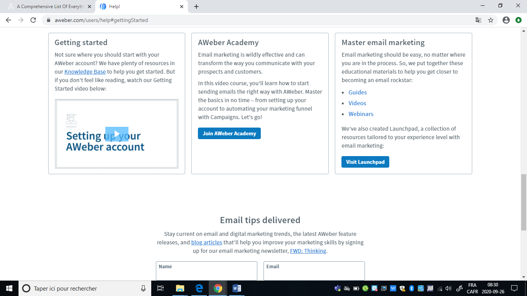This screenshot has width=527, height=296.
Task: Click the Visit Launchpad button
Action: [365, 162]
